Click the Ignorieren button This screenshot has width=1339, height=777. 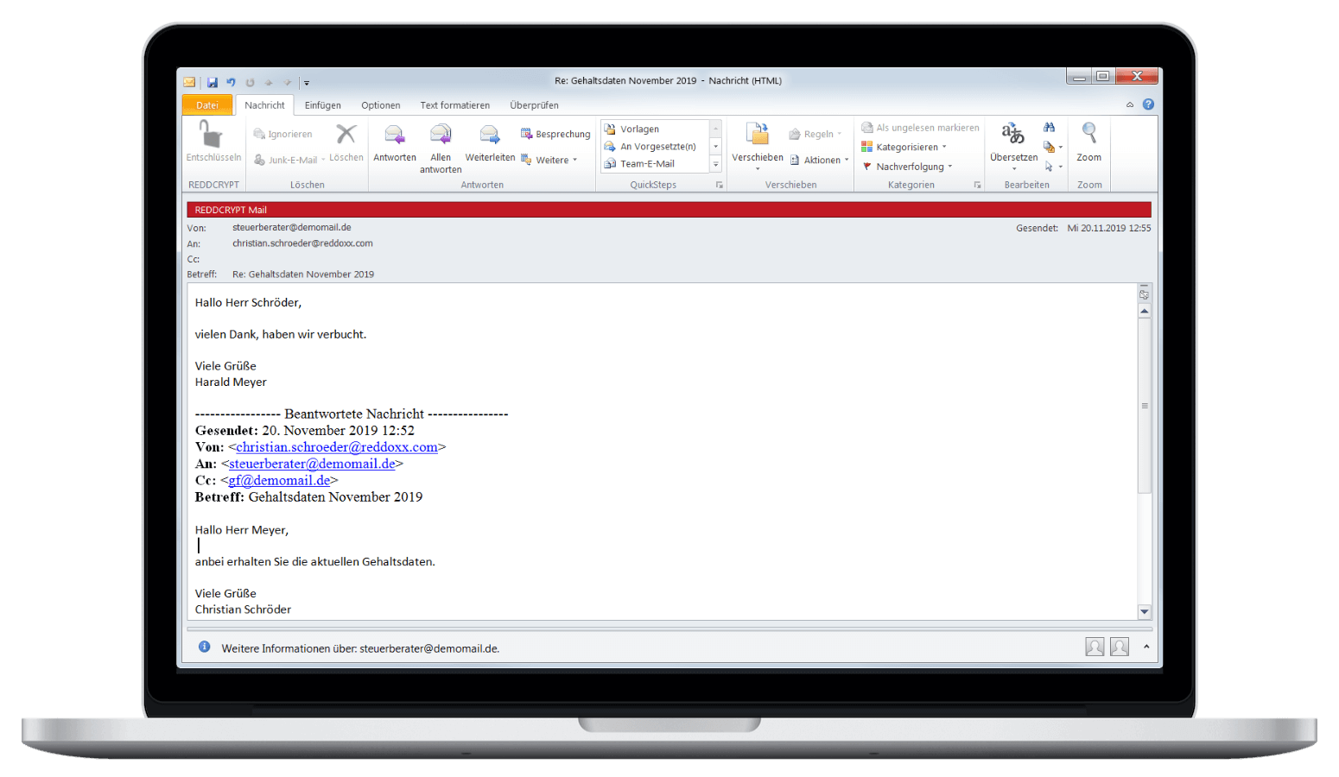[282, 134]
